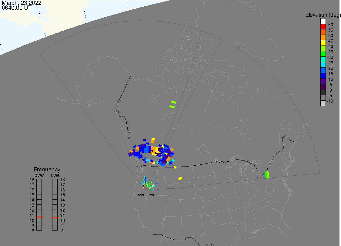
Task: Click the "March, 23 2022" date text
Action: coord(22,3)
